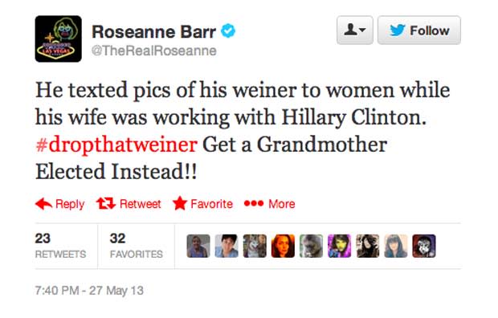
Task: Click the Reply arrow icon
Action: point(44,204)
